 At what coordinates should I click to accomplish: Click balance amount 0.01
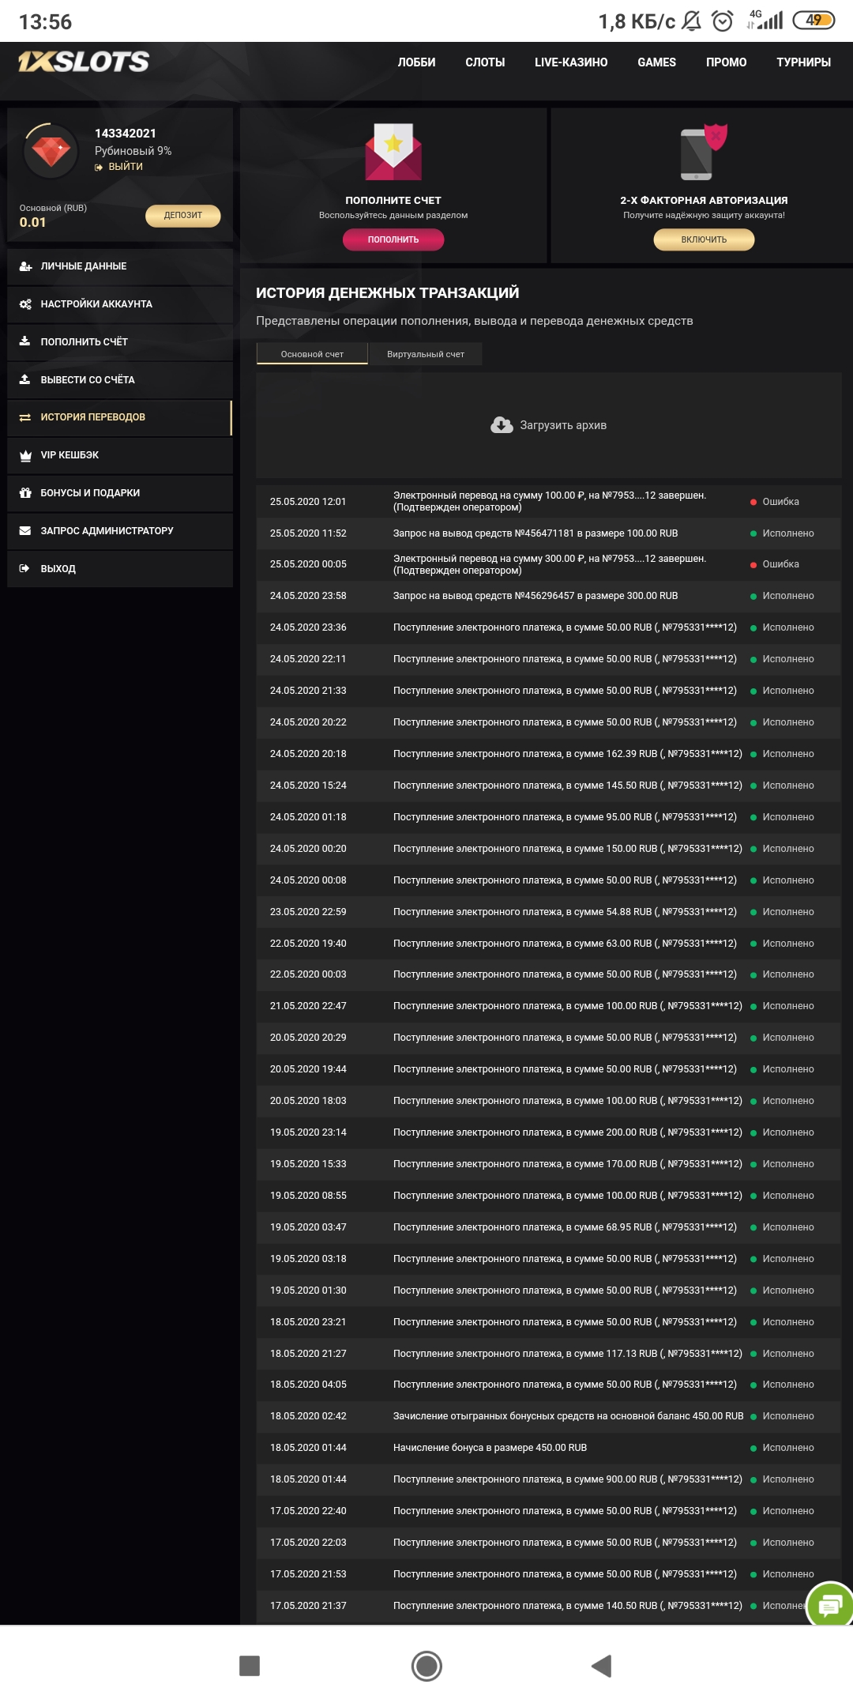click(x=32, y=222)
